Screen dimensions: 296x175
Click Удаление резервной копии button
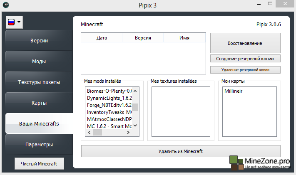pyautogui.click(x=245, y=69)
